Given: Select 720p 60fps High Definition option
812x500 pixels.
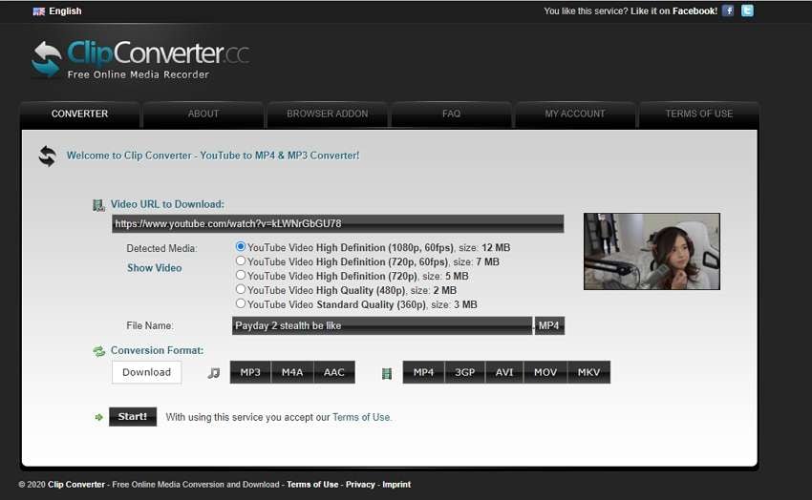Looking at the screenshot, I should coord(241,261).
